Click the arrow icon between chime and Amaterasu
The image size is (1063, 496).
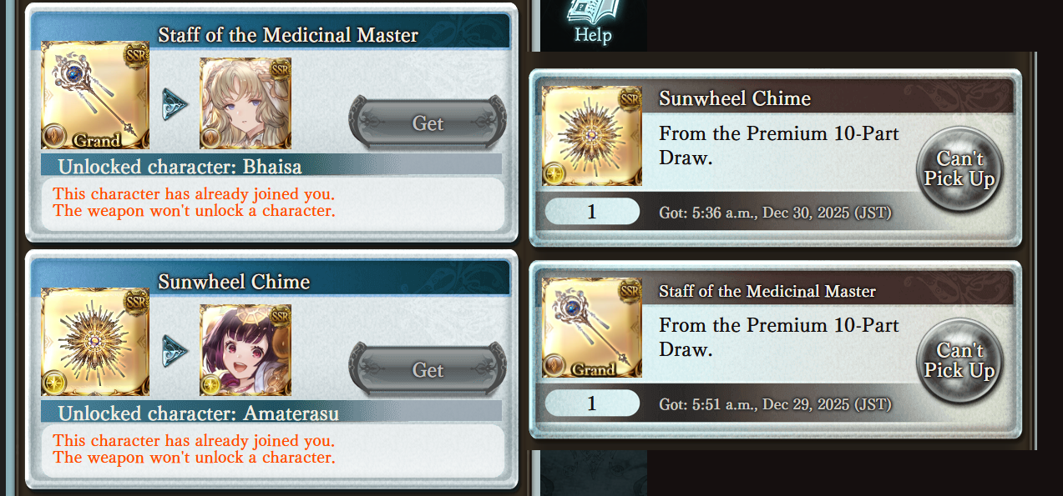pos(175,351)
